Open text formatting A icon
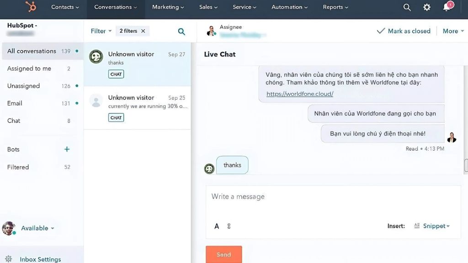This screenshot has width=468, height=263. (x=217, y=226)
